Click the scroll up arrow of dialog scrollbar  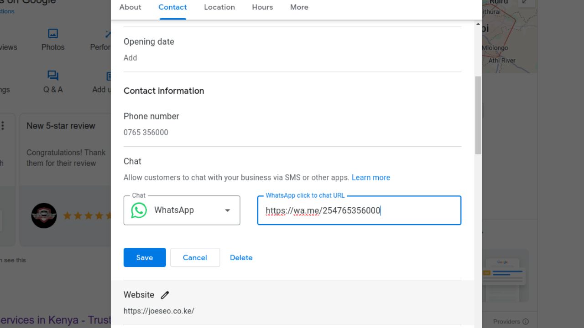click(478, 24)
